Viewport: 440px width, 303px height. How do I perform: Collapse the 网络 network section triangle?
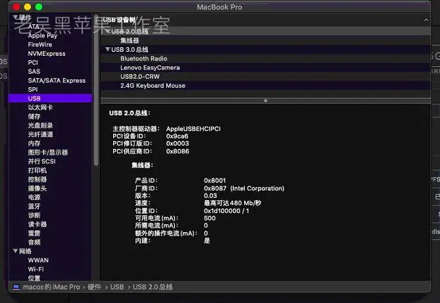[15, 251]
